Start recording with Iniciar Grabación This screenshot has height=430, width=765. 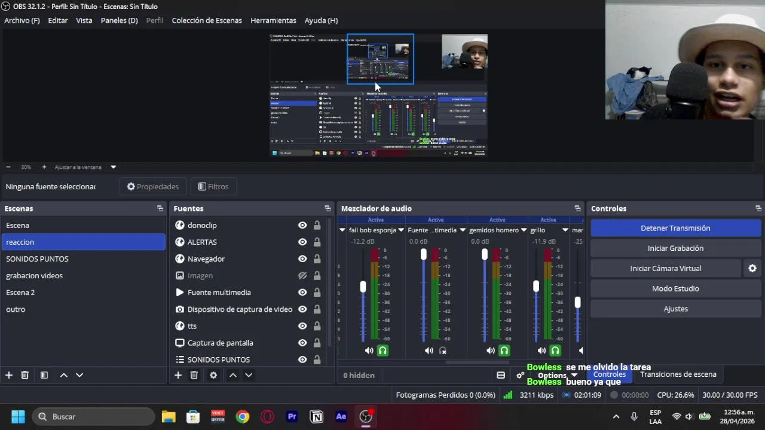[675, 248]
